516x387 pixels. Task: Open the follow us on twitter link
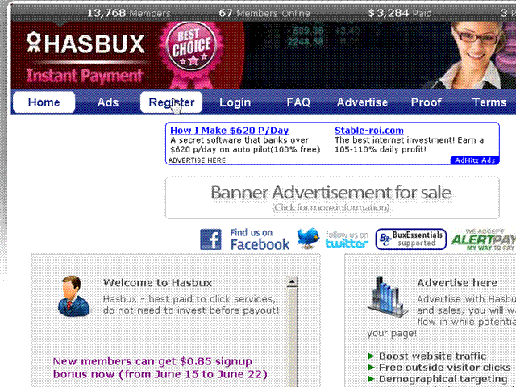click(x=347, y=239)
